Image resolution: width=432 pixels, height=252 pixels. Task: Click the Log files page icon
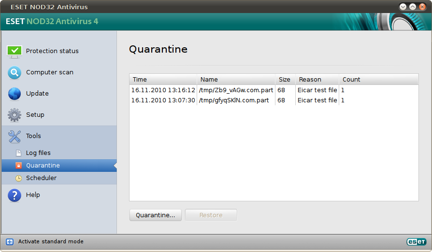[18, 153]
